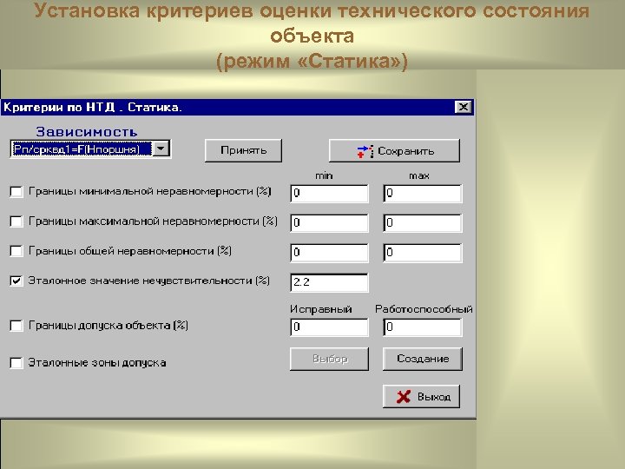Enable Границы максимальной неравномерности checkbox
Image resolution: width=625 pixels, height=469 pixels.
click(x=16, y=221)
